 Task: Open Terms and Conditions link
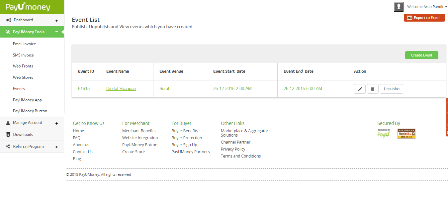(241, 156)
